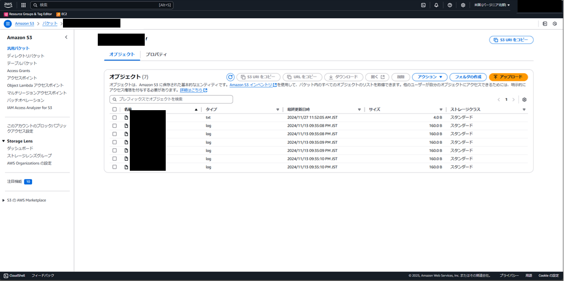This screenshot has height=282, width=564.
Task: Open Storage Lens ダッシュボード
Action: (20, 148)
